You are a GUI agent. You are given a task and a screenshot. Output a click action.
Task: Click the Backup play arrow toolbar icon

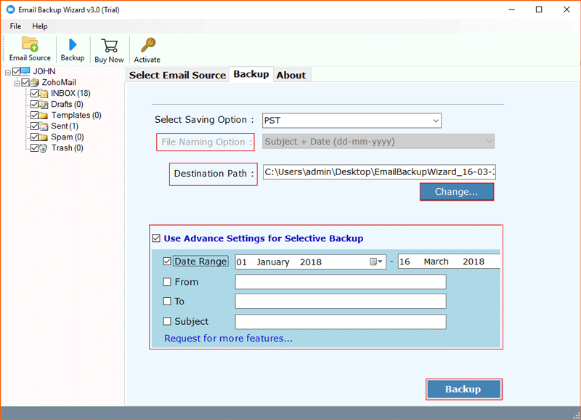[73, 45]
